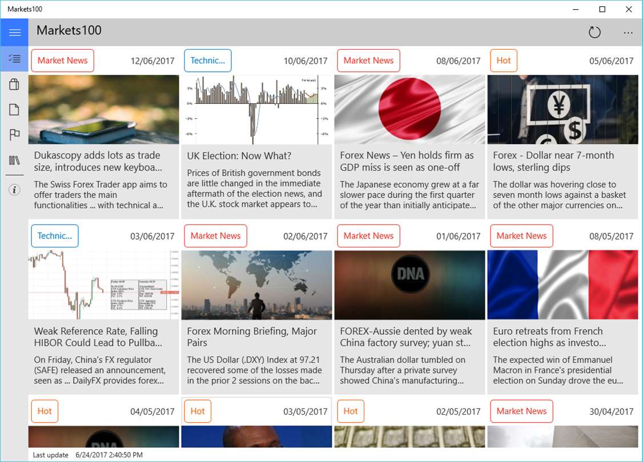The image size is (643, 462).
Task: Click Technic... tag dated 03/06/2017
Action: (55, 236)
